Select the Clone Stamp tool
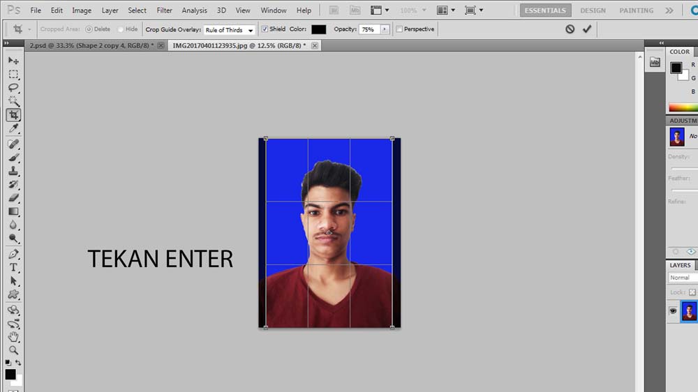This screenshot has width=698, height=392. tap(13, 171)
